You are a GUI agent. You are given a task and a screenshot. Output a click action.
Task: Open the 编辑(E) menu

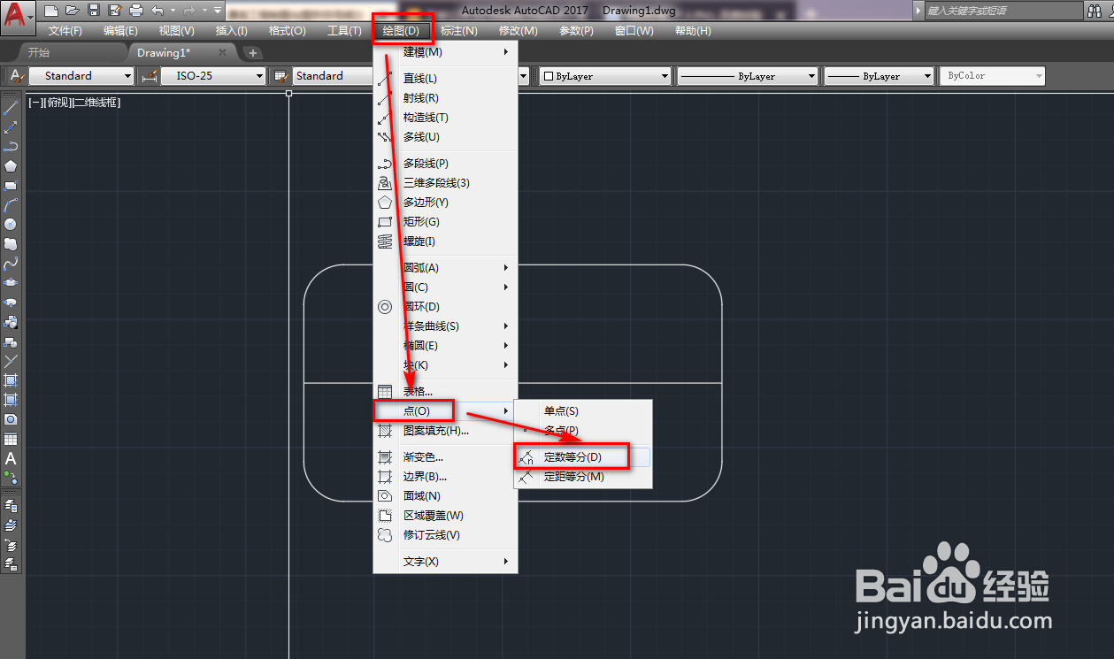(x=120, y=30)
